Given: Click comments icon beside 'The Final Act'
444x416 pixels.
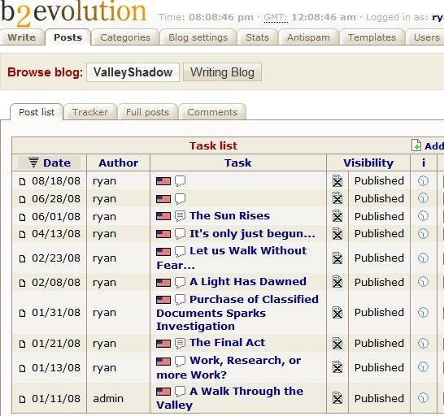Looking at the screenshot, I should 180,343.
